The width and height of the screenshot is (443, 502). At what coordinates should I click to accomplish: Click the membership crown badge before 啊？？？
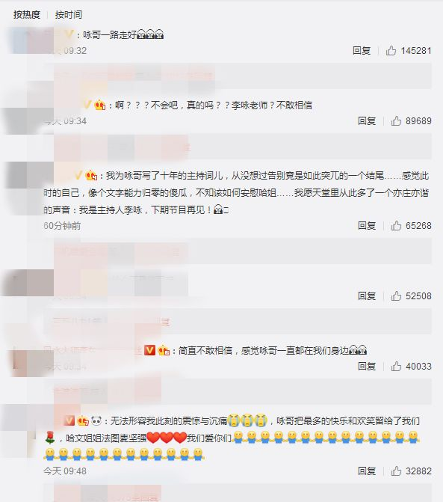pos(100,105)
